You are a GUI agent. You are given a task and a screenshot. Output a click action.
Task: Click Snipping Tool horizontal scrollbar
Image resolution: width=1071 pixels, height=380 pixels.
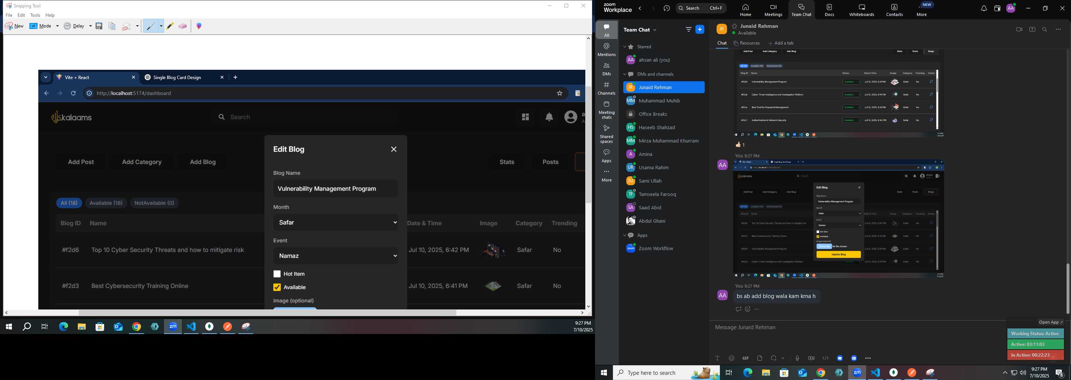pos(267,313)
